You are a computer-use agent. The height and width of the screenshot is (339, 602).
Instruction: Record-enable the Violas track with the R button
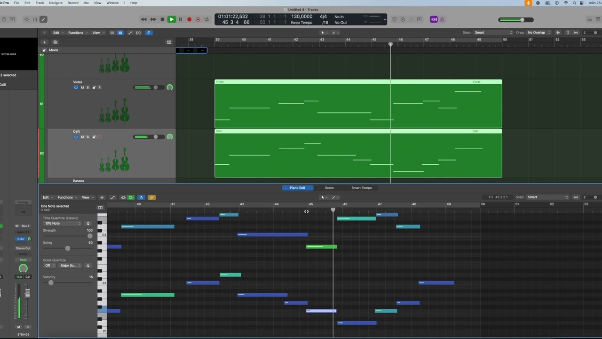[99, 88]
